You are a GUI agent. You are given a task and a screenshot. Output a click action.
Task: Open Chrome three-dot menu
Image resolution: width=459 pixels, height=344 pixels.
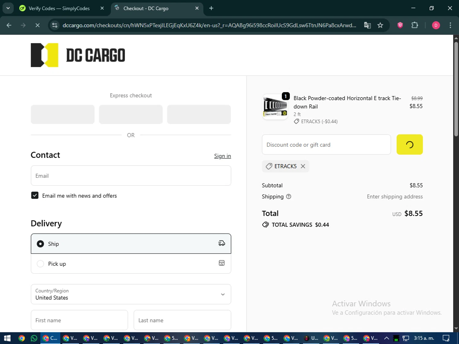[450, 25]
